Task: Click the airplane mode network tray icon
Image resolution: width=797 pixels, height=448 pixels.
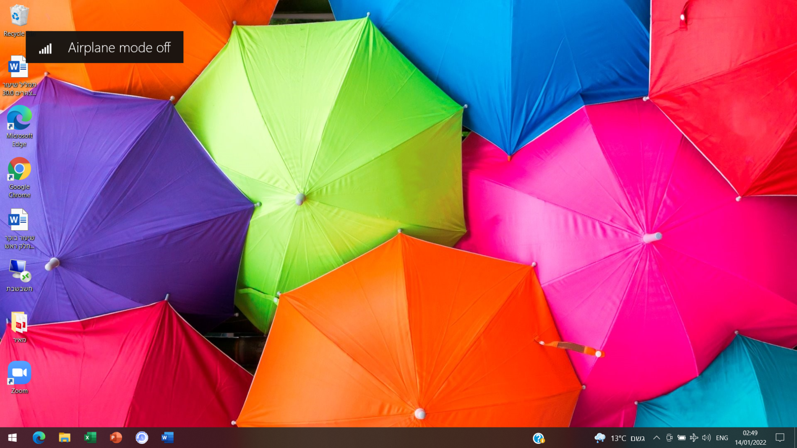Action: 694,438
